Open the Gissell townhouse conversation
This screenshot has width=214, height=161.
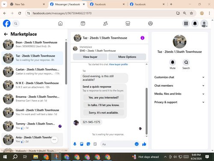pos(33,112)
